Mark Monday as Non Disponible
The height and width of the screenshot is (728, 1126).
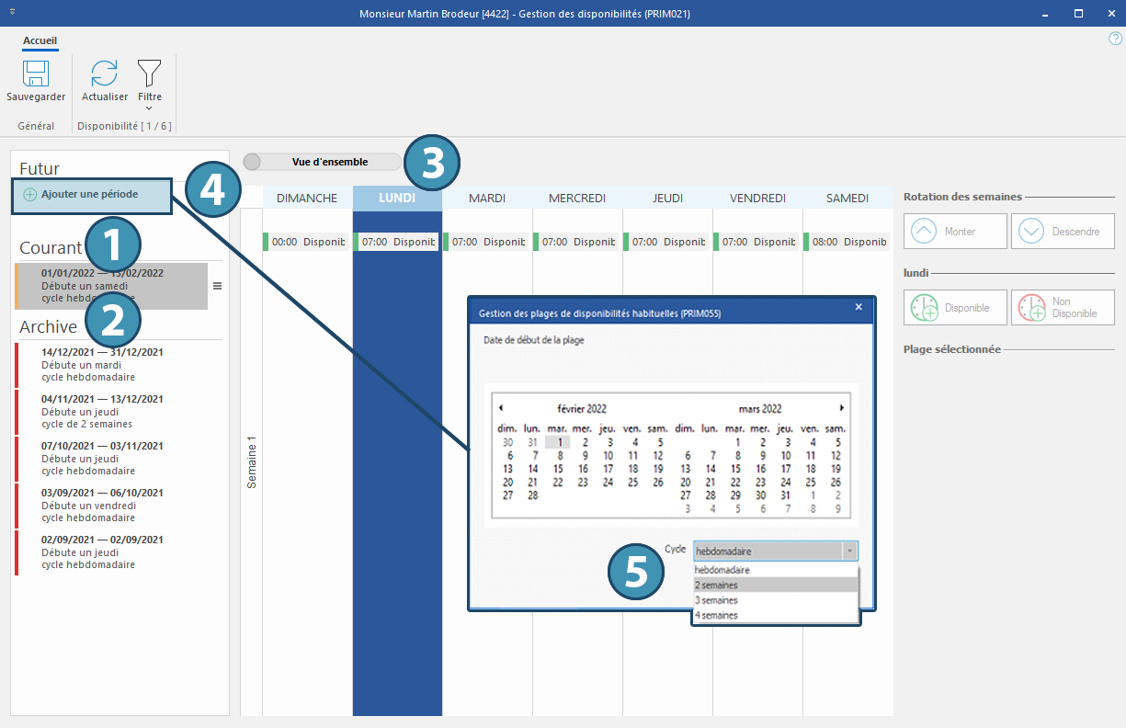[x=1063, y=308]
